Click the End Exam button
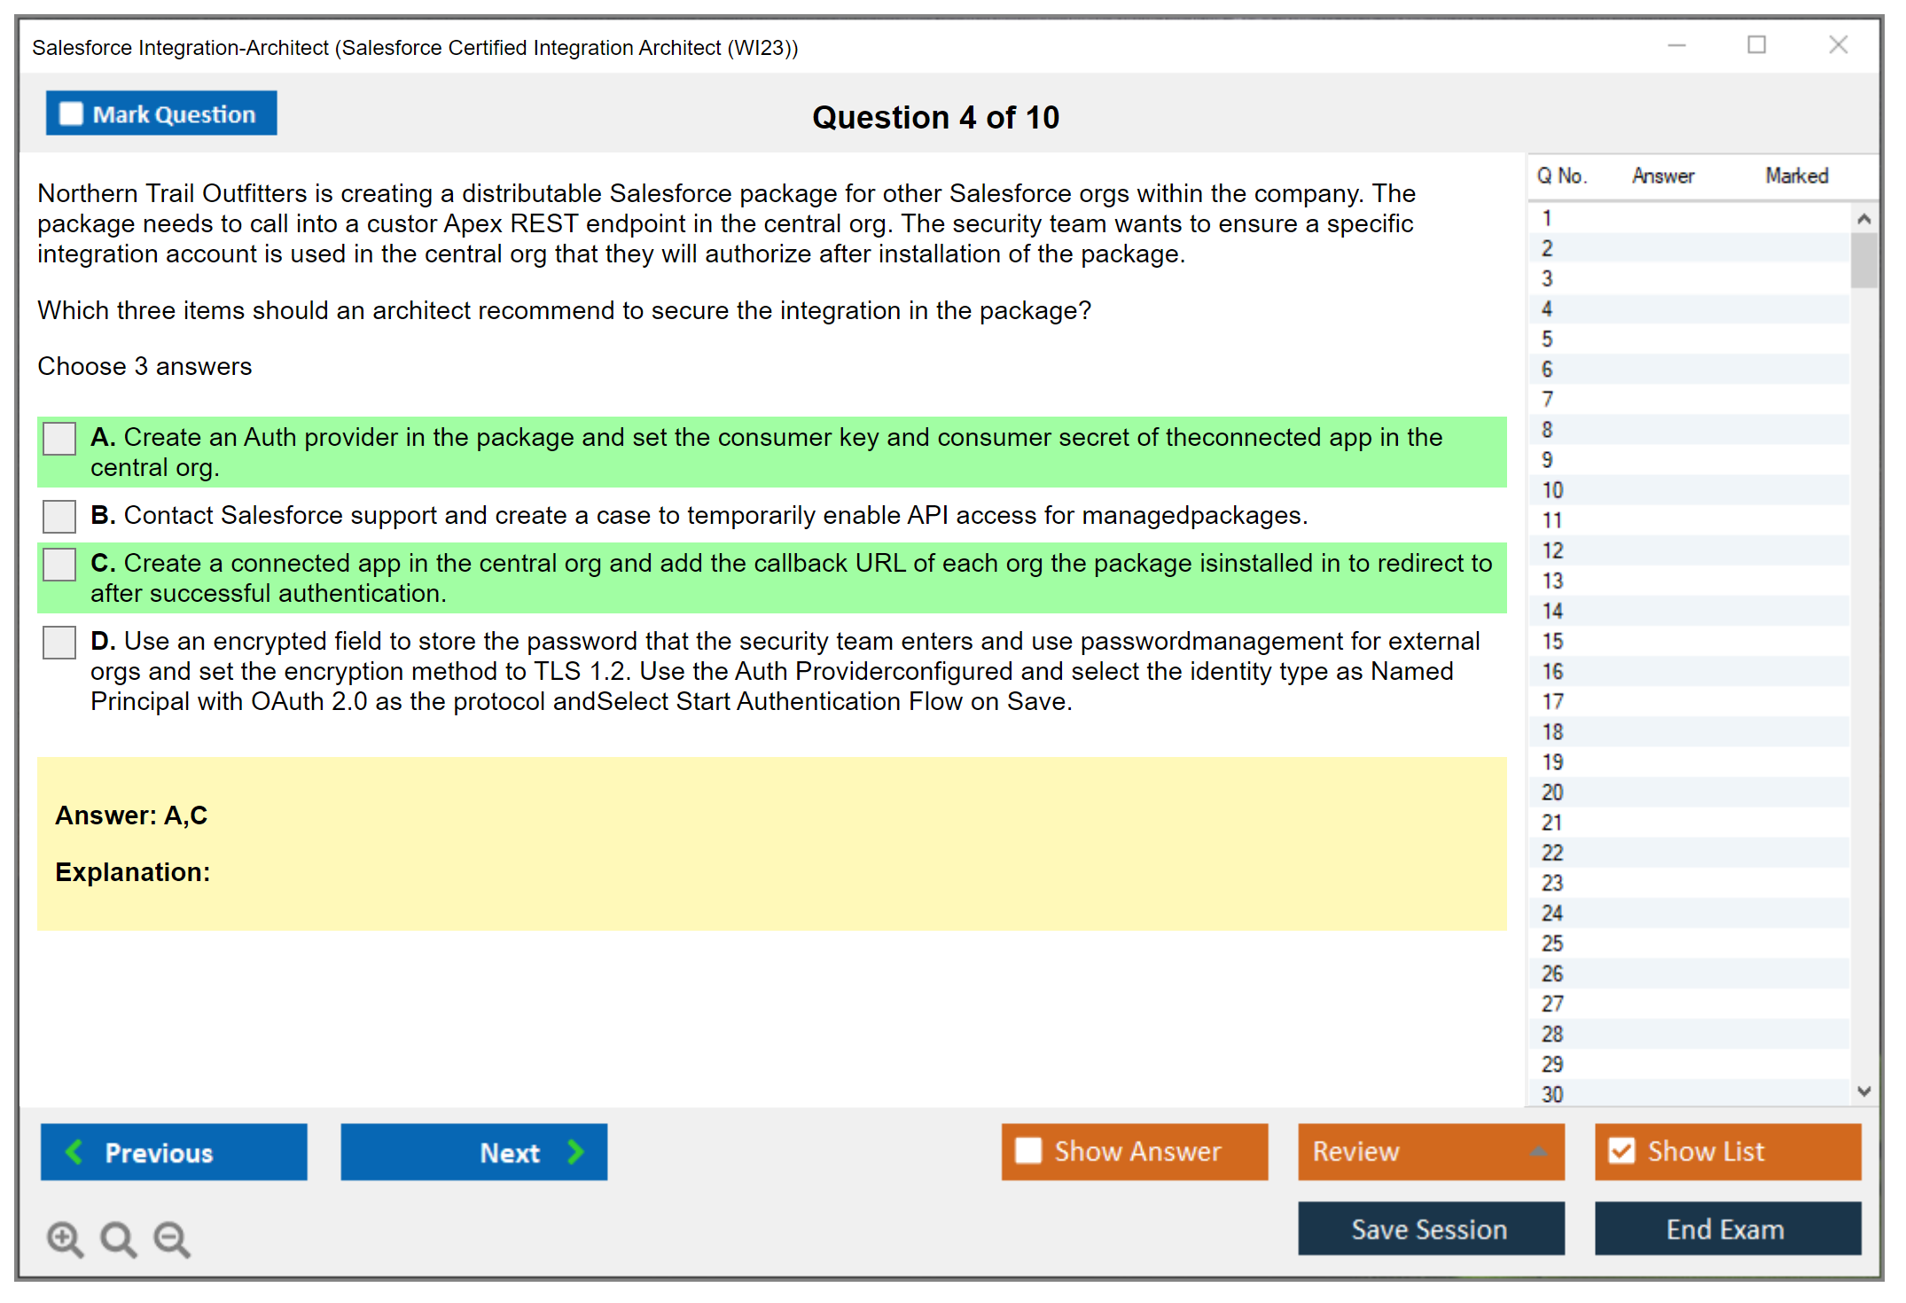Viewport: 1906px width, 1303px height. (x=1726, y=1229)
